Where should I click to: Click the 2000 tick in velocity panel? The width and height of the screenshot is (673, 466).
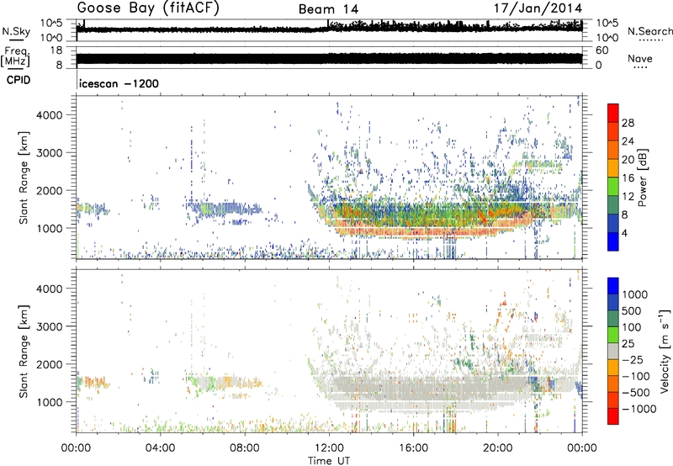pos(50,364)
